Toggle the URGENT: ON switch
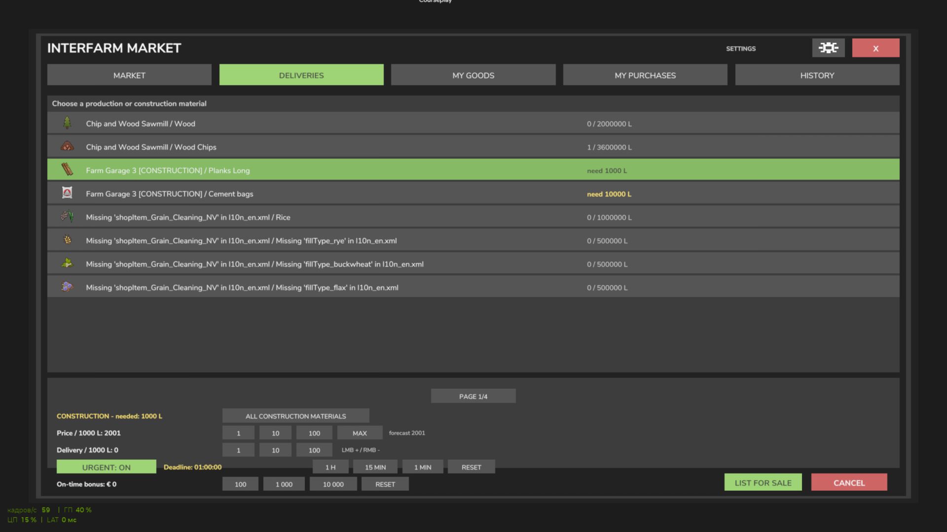This screenshot has width=947, height=532. [x=106, y=467]
